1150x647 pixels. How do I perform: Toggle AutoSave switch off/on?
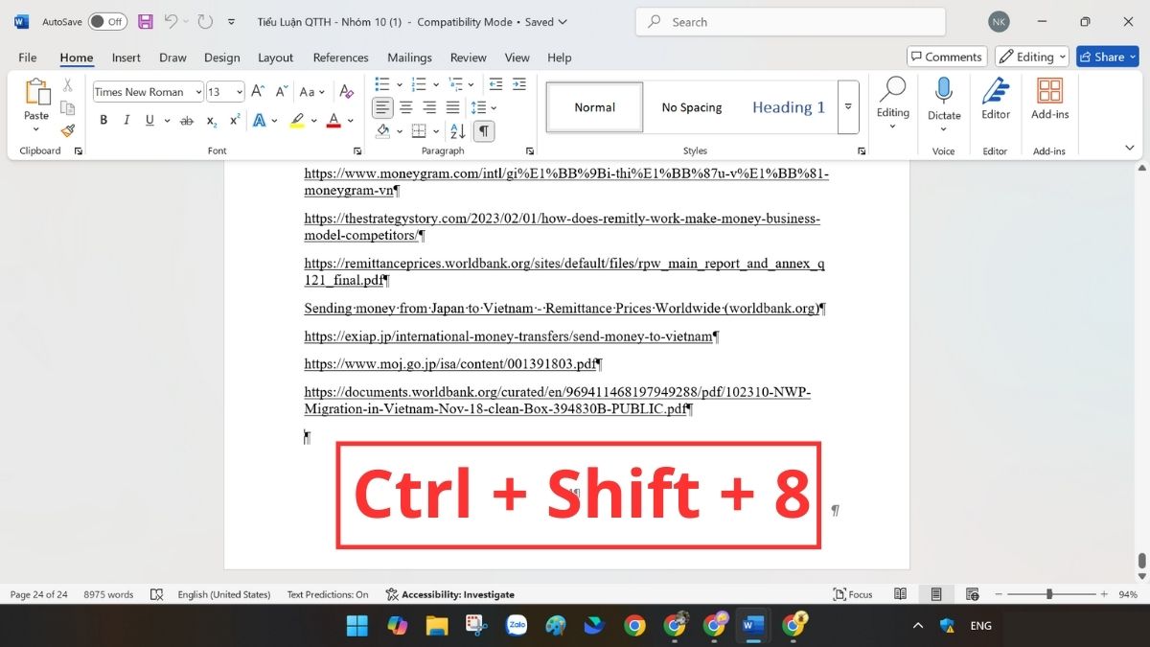[107, 21]
